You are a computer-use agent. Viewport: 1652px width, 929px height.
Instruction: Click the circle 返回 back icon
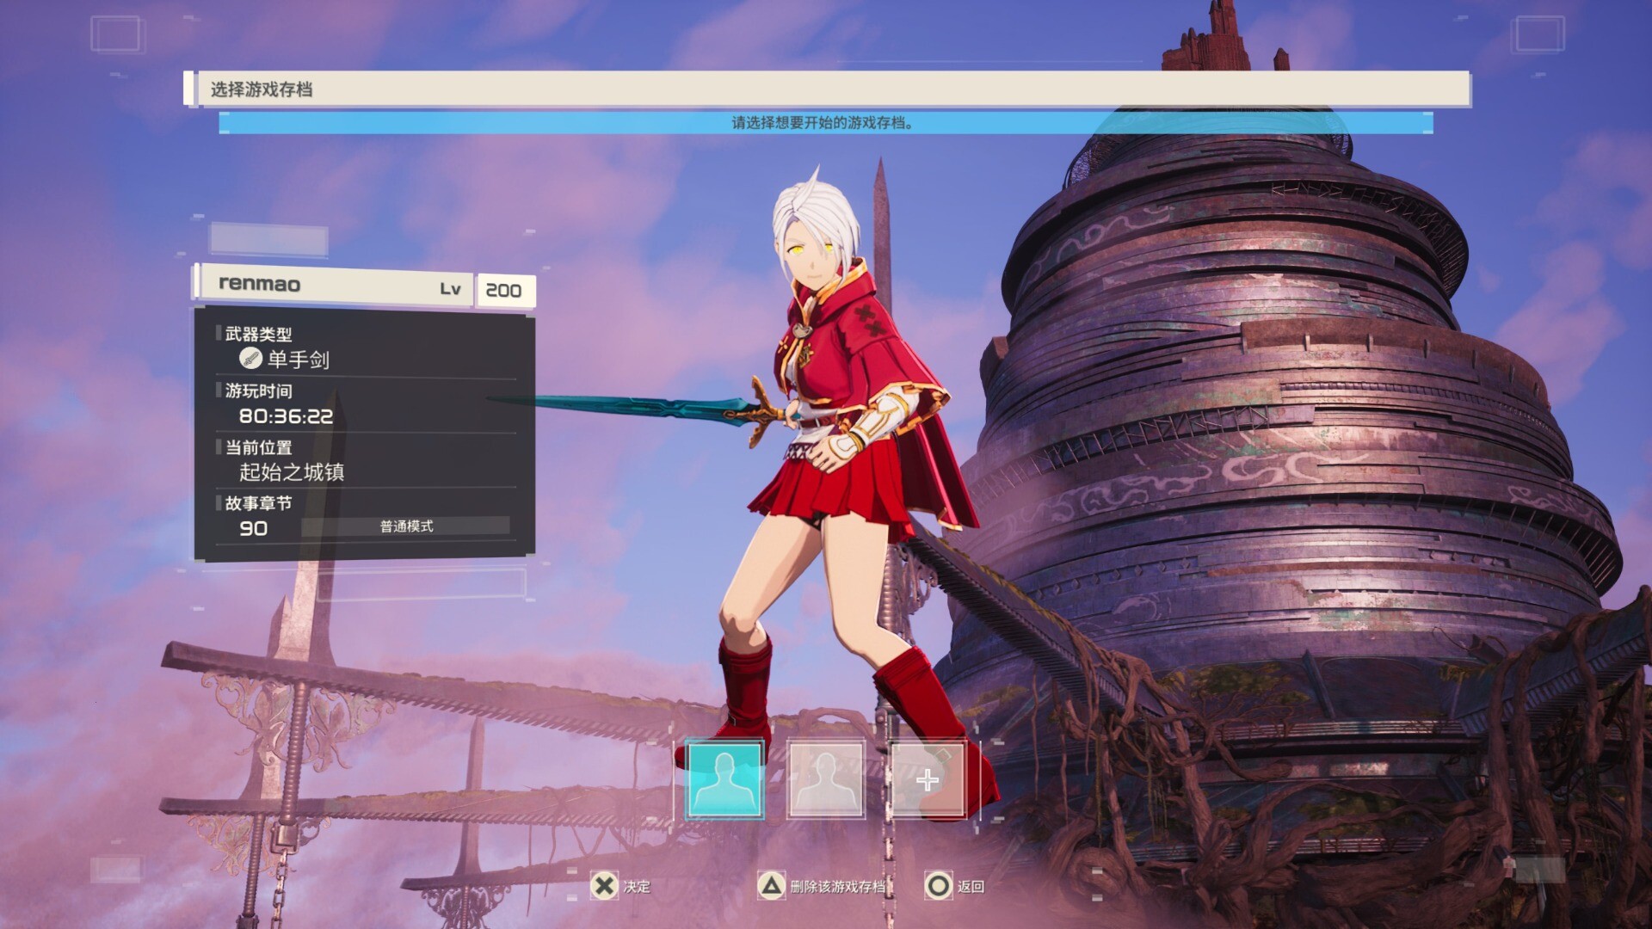938,885
